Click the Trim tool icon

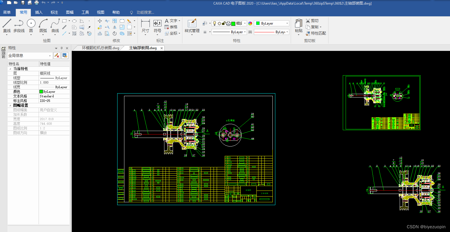click(x=107, y=21)
